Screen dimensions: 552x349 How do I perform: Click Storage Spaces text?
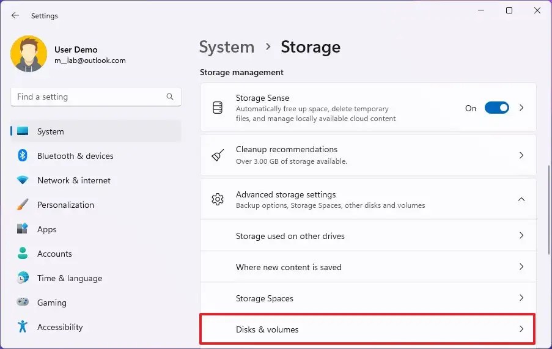pyautogui.click(x=264, y=298)
